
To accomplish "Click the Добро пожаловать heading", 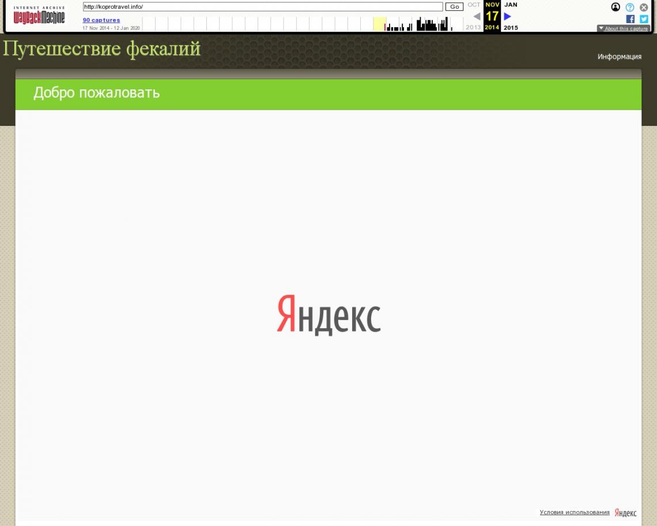I will point(97,92).
